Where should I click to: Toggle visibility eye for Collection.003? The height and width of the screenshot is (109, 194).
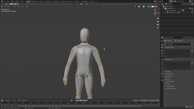pyautogui.click(x=192, y=8)
